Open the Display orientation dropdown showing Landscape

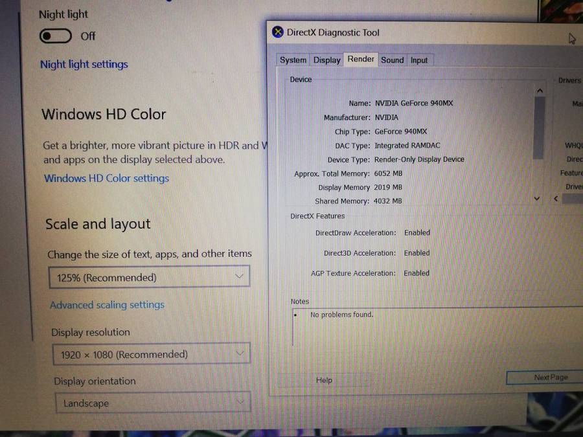(152, 403)
